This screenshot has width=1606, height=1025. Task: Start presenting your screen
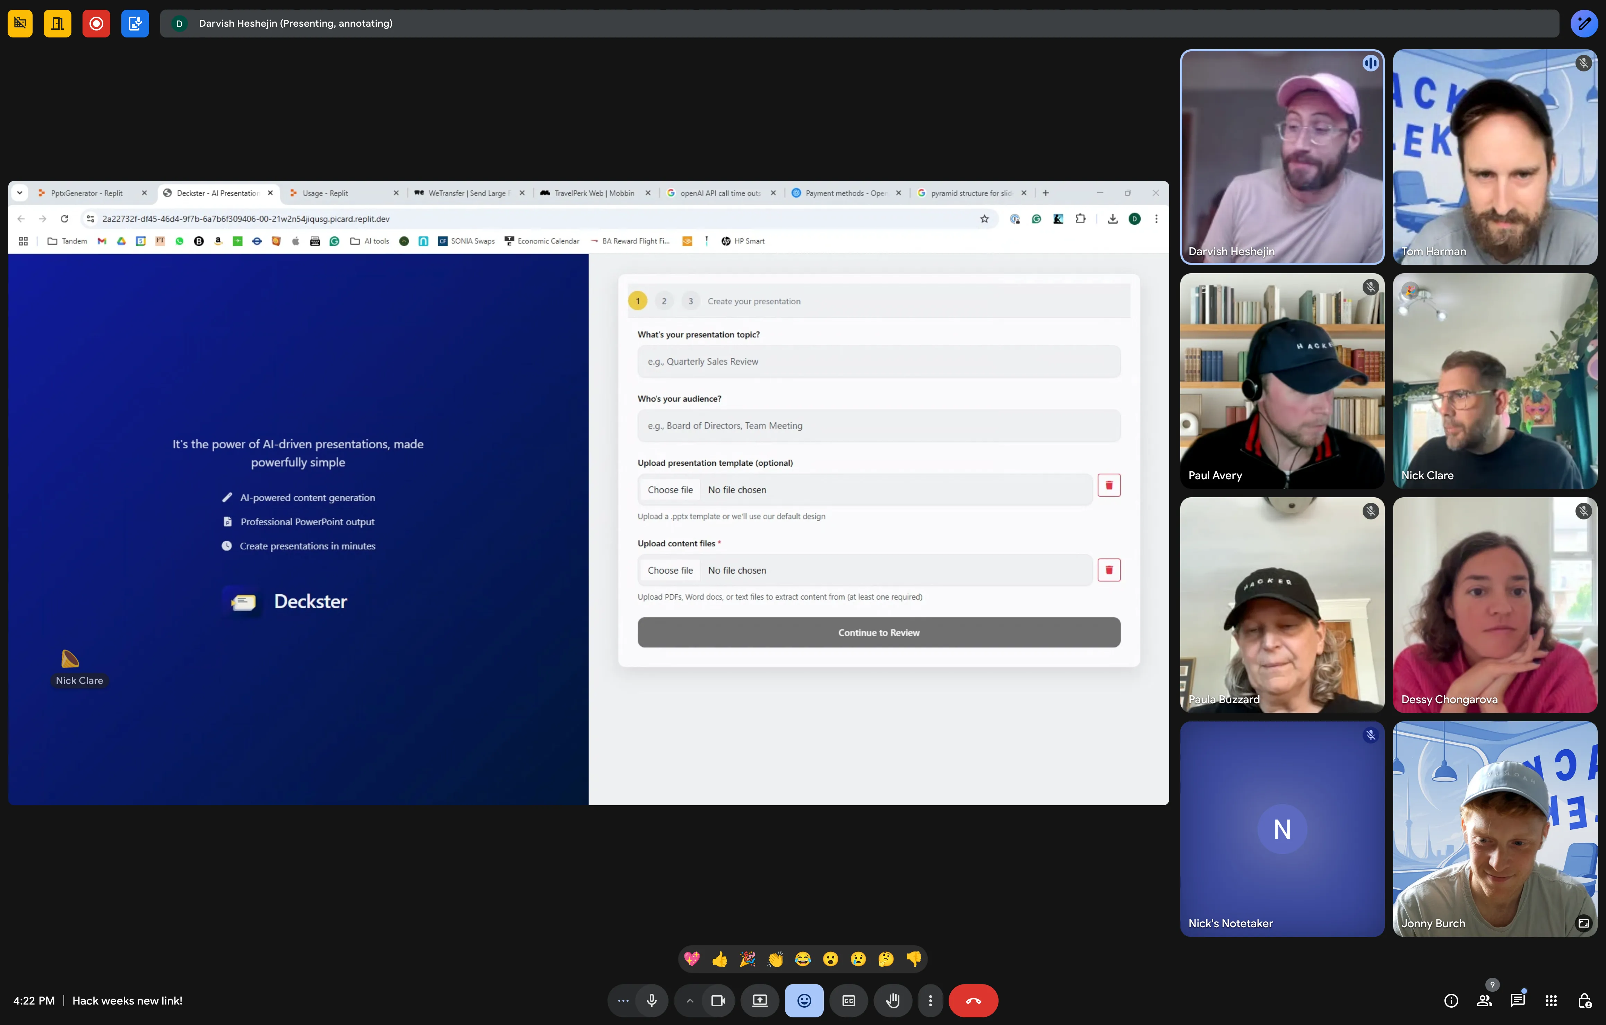pos(760,1000)
